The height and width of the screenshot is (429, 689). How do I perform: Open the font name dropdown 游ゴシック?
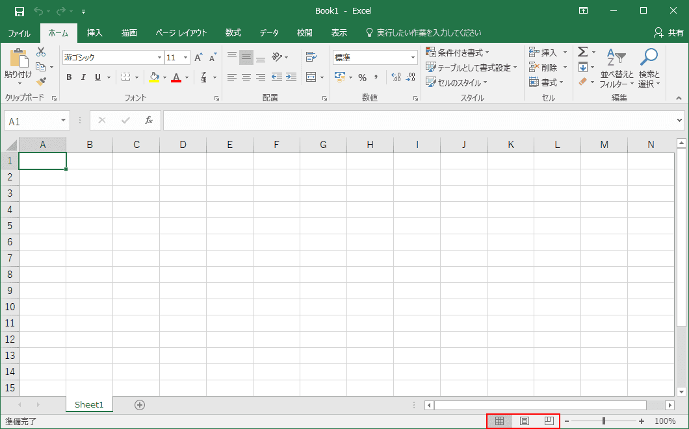click(x=159, y=58)
